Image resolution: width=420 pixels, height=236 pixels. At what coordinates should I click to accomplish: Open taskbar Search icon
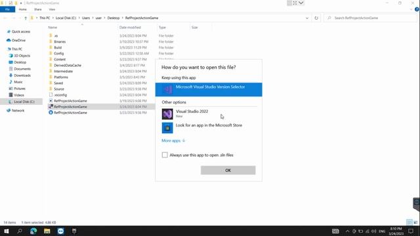[x=20, y=231]
